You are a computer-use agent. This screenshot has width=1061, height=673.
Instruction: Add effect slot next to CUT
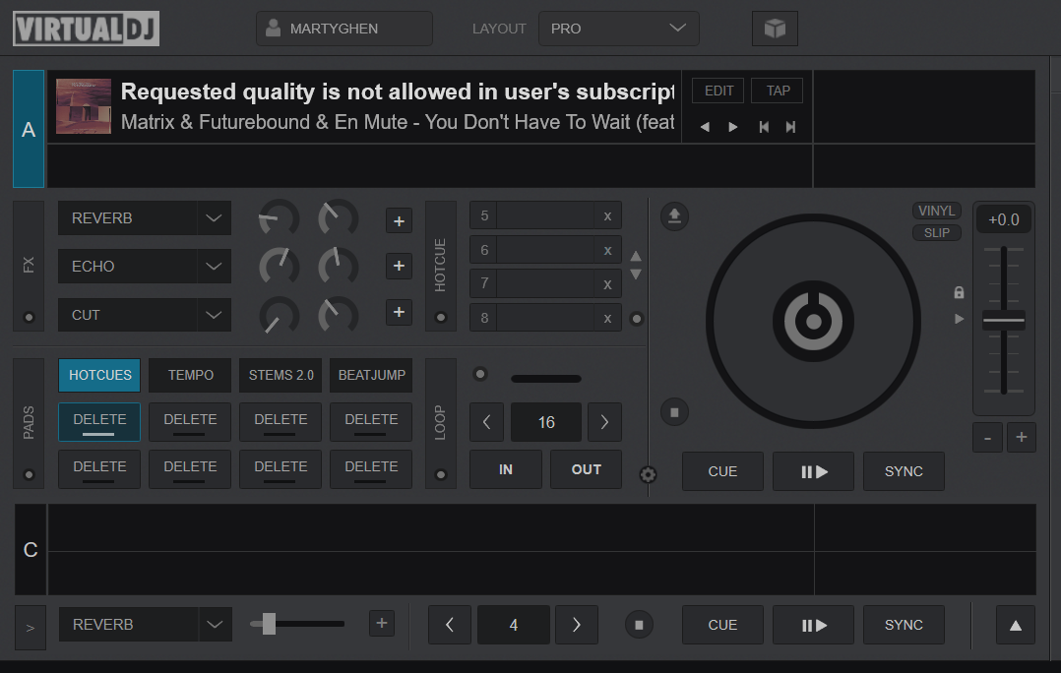[400, 312]
